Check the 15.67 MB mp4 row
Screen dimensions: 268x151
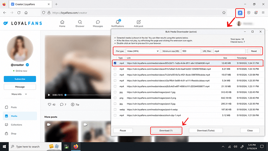coord(115,75)
